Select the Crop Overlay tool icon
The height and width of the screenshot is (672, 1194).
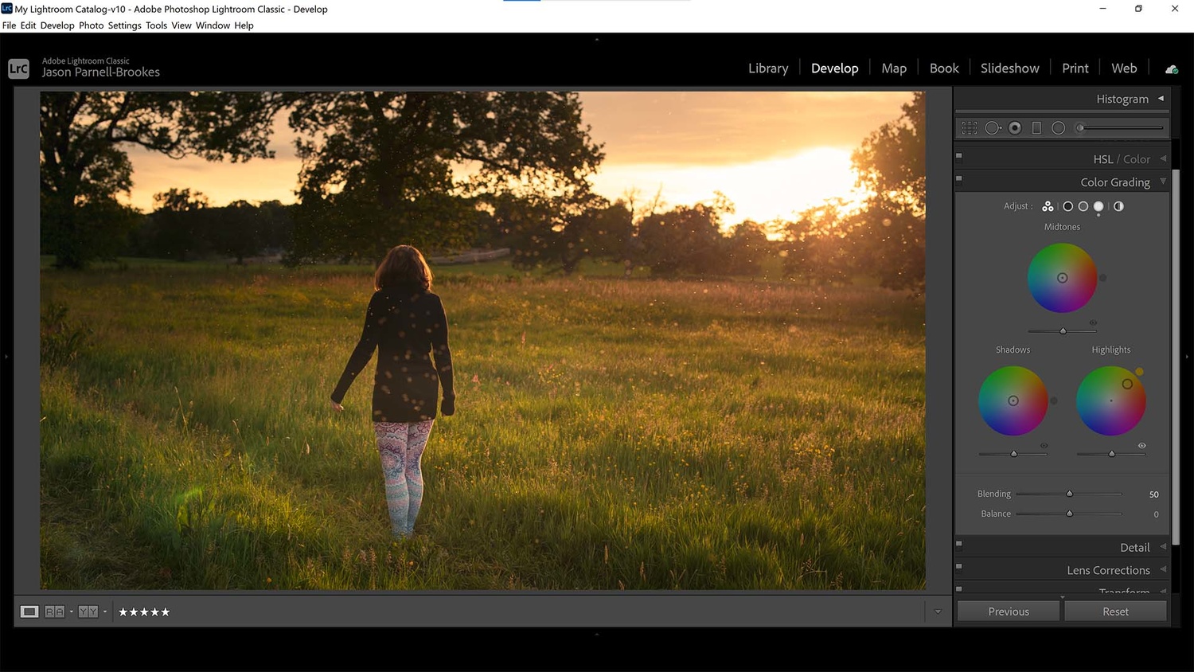969,127
